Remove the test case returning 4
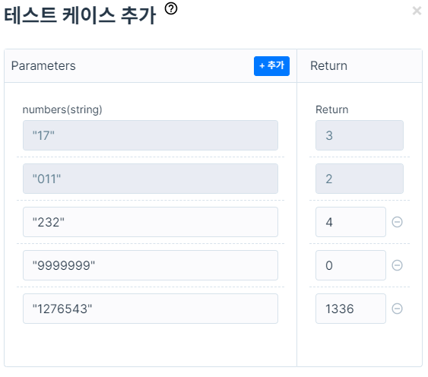Image resolution: width=428 pixels, height=377 pixels. coord(397,222)
